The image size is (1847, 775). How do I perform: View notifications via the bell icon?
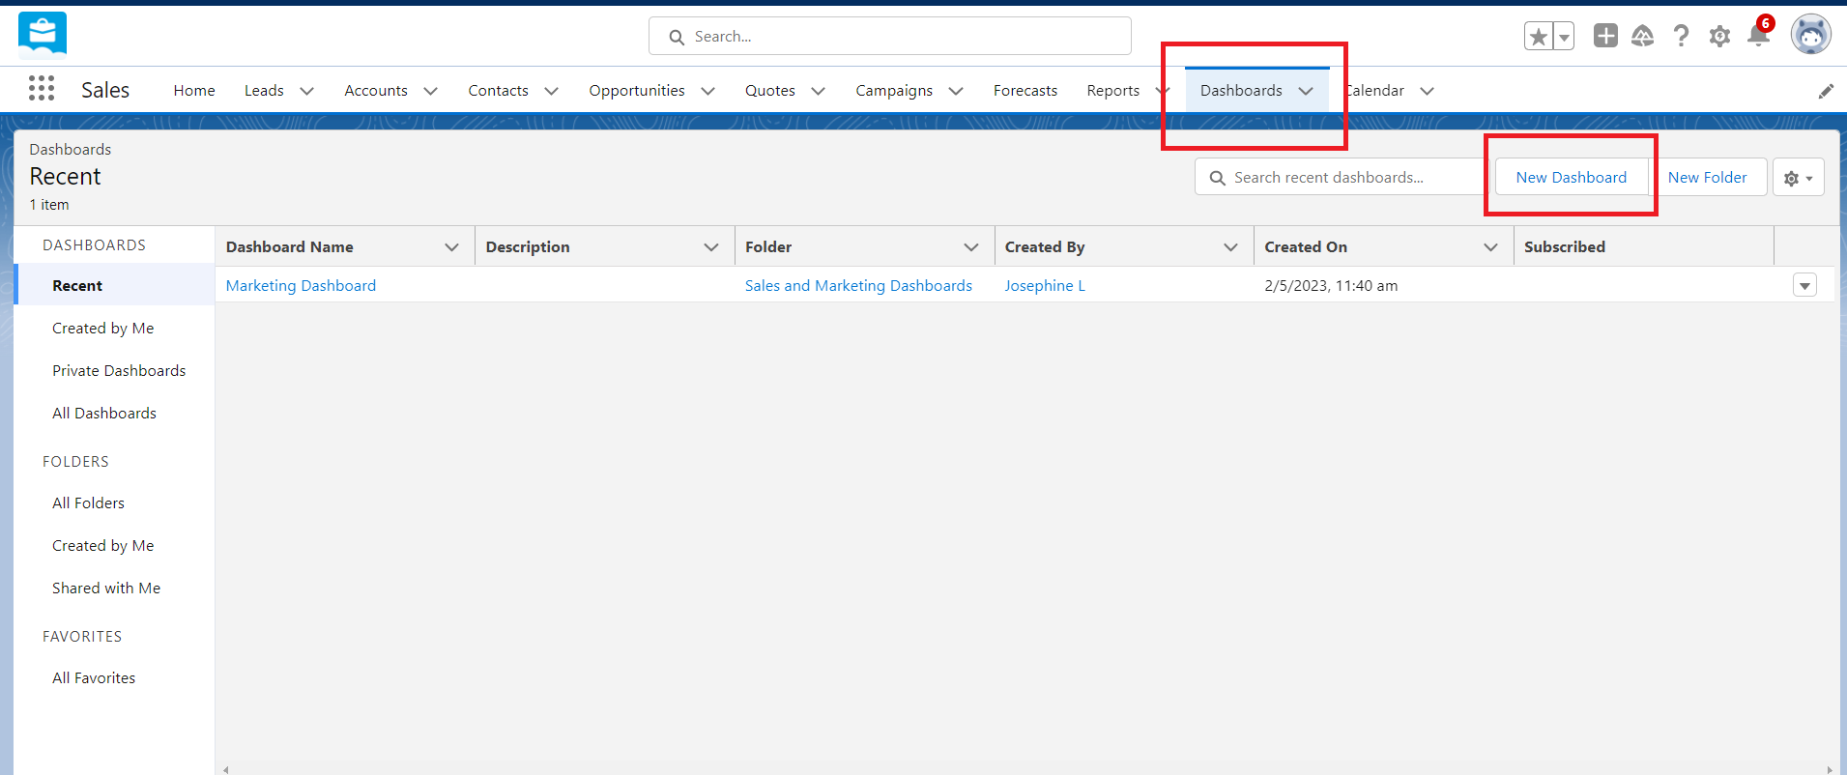[1758, 37]
